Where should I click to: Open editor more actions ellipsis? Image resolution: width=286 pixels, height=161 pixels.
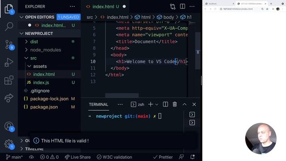[192, 7]
